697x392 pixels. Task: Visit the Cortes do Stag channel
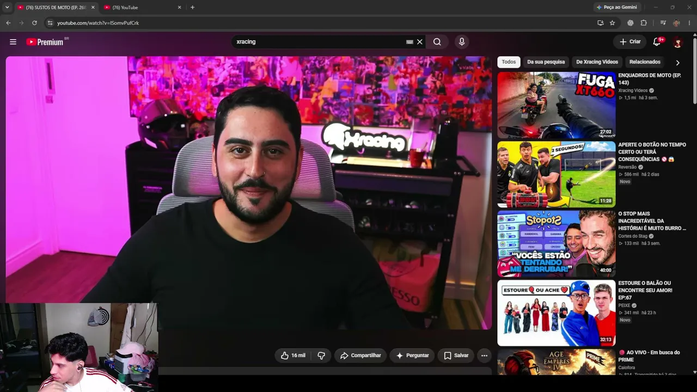pos(632,236)
